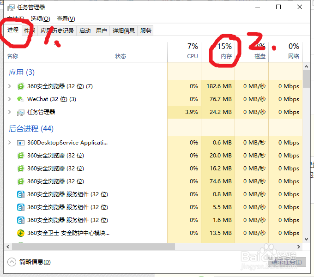Expand 360DesktopService Application row
This screenshot has height=277, width=314.
pos(9,143)
